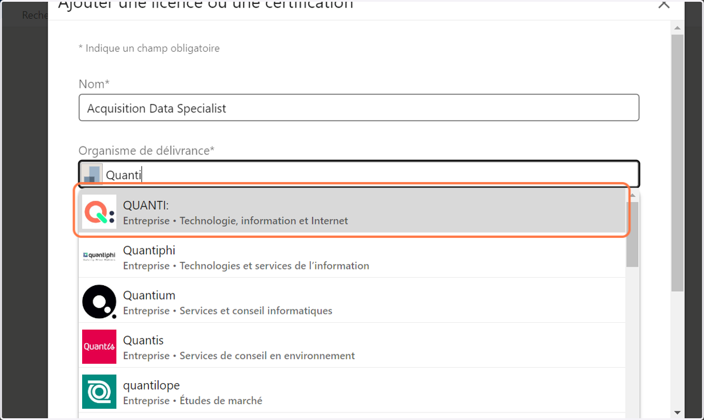Click the suggestion list scrollbar thumb

tap(632, 234)
